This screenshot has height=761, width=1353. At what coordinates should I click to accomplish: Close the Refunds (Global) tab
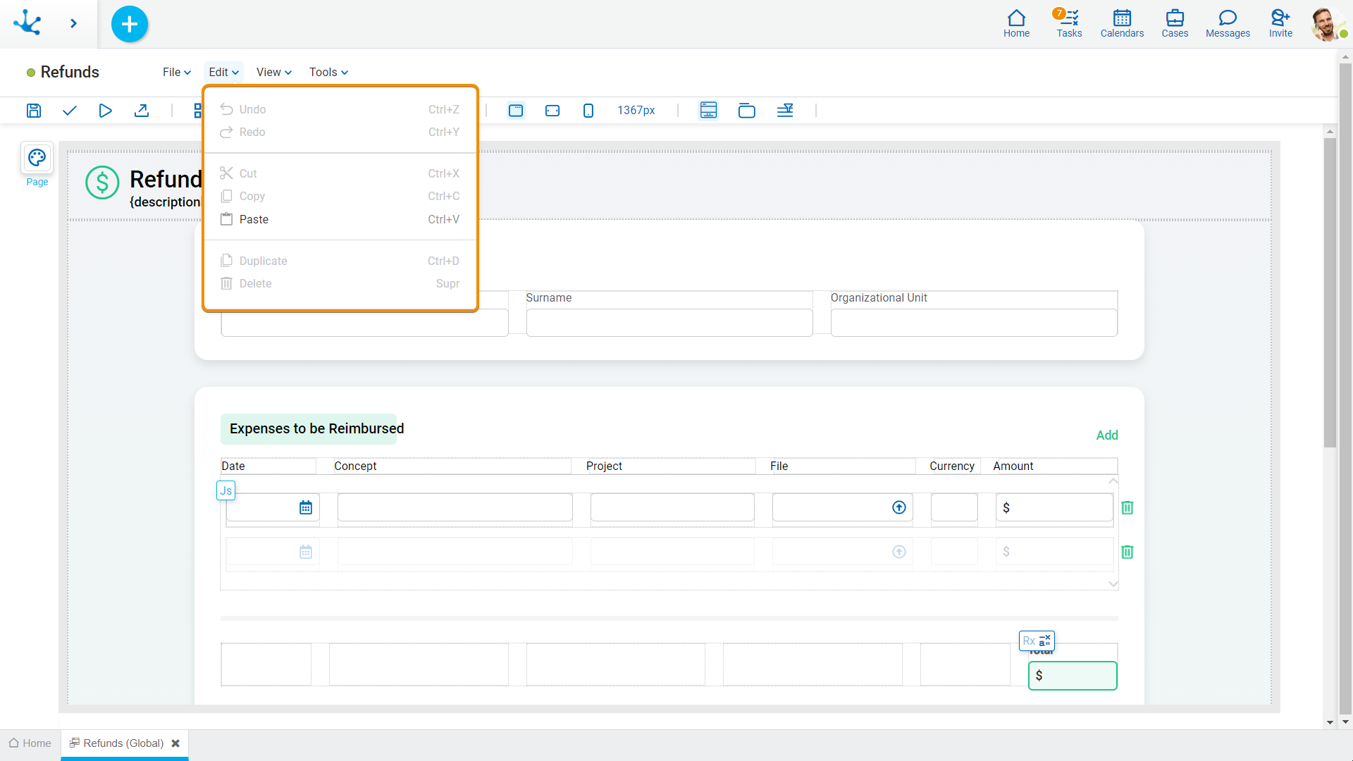pos(175,743)
